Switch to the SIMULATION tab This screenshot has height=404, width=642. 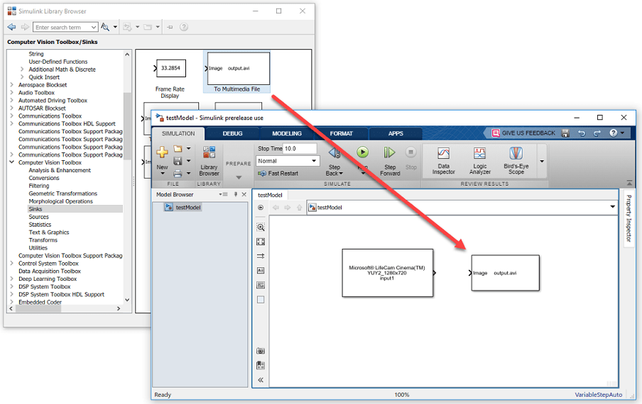(x=178, y=133)
